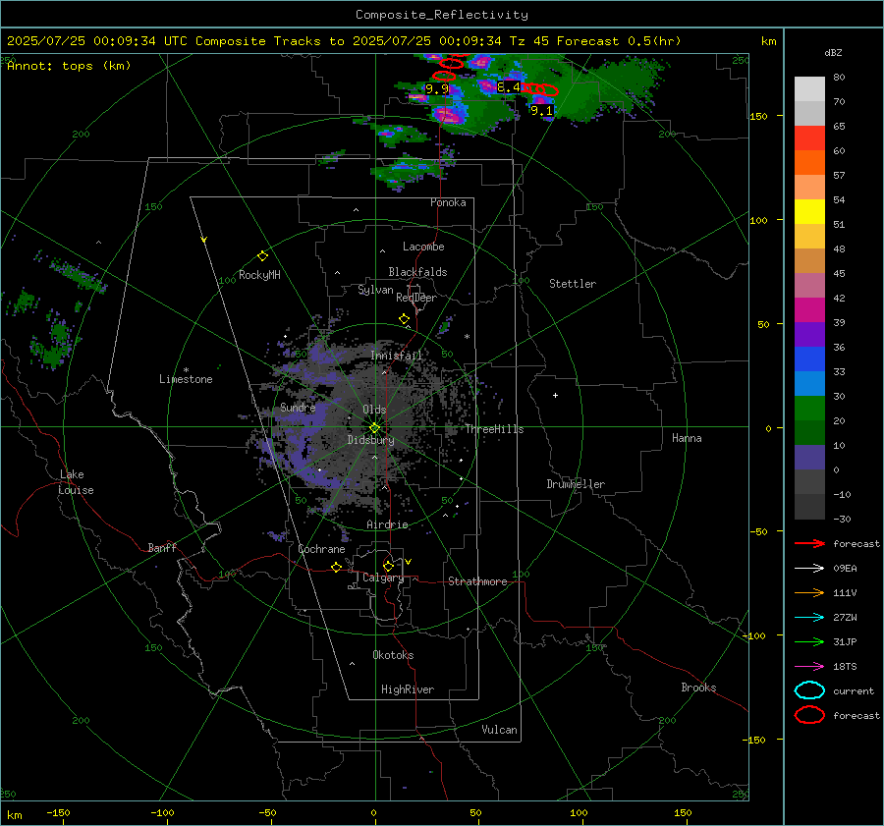This screenshot has height=826, width=884.
Task: Click the Calgary city label
Action: 383,578
